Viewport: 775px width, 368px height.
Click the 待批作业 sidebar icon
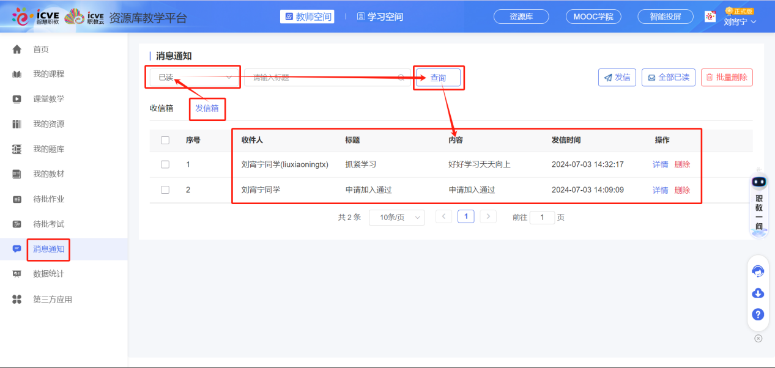16,199
